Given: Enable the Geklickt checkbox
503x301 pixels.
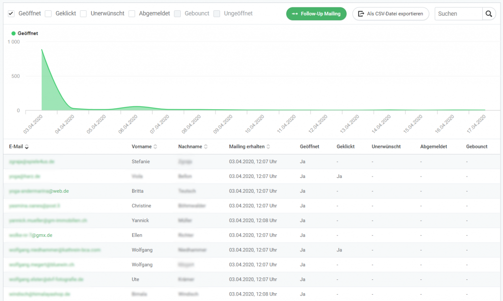Looking at the screenshot, I should point(49,13).
